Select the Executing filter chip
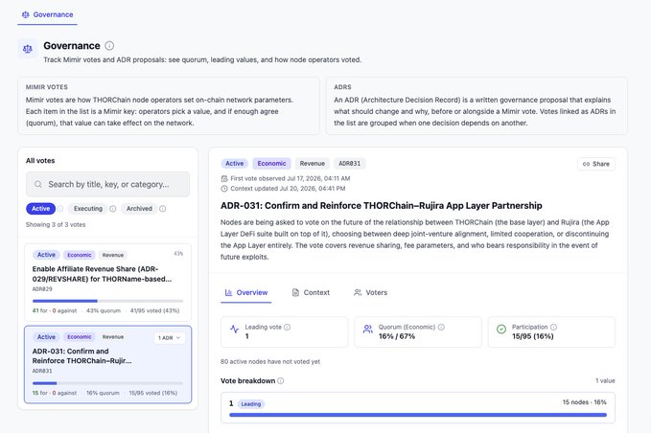The width and height of the screenshot is (651, 433). click(88, 209)
